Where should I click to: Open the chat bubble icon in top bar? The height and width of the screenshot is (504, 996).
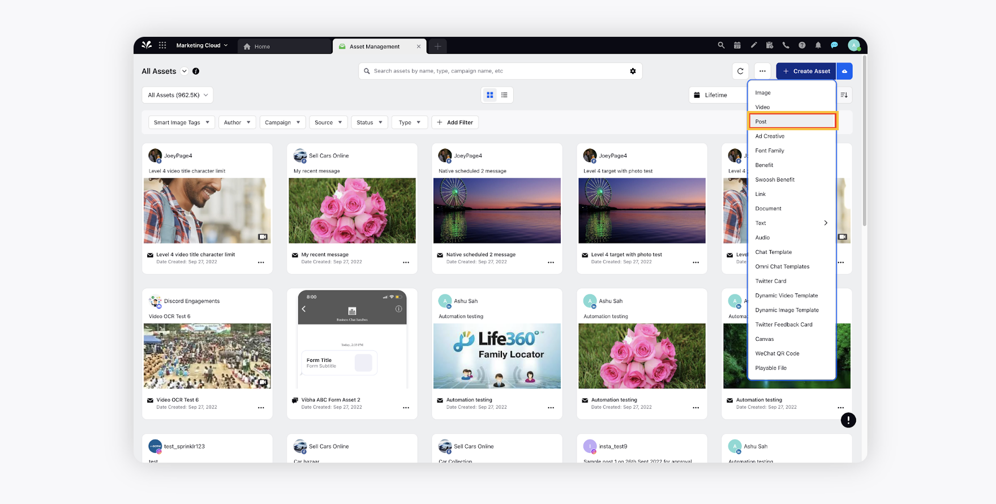click(834, 45)
